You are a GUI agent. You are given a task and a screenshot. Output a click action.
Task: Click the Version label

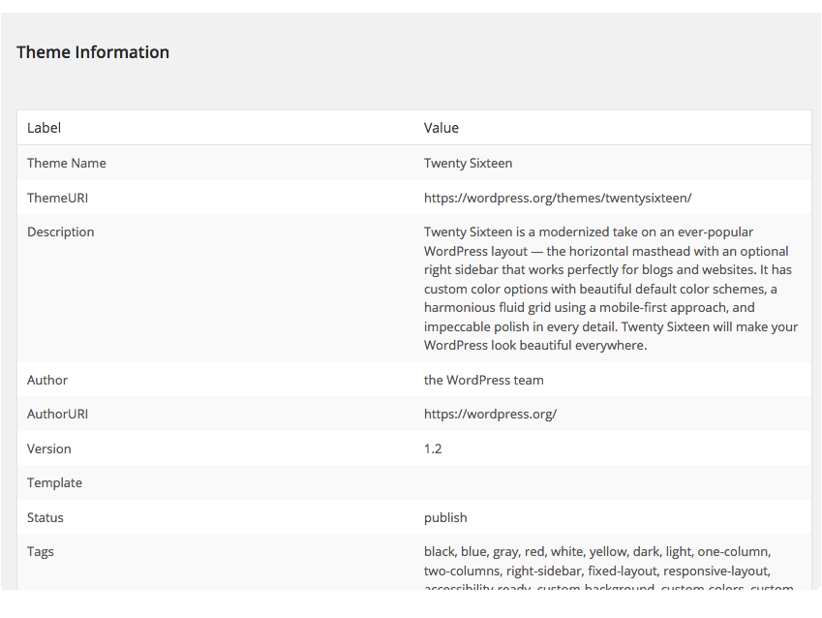click(49, 448)
